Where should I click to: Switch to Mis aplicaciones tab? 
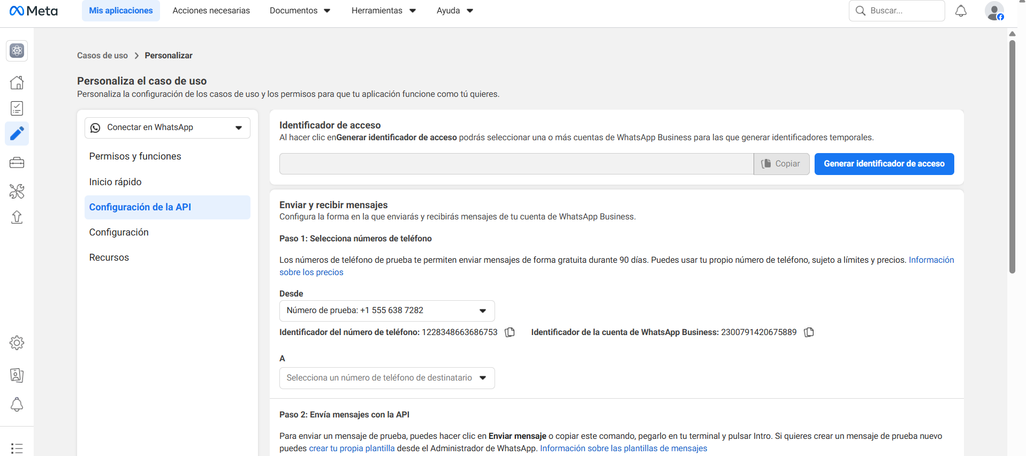[121, 11]
